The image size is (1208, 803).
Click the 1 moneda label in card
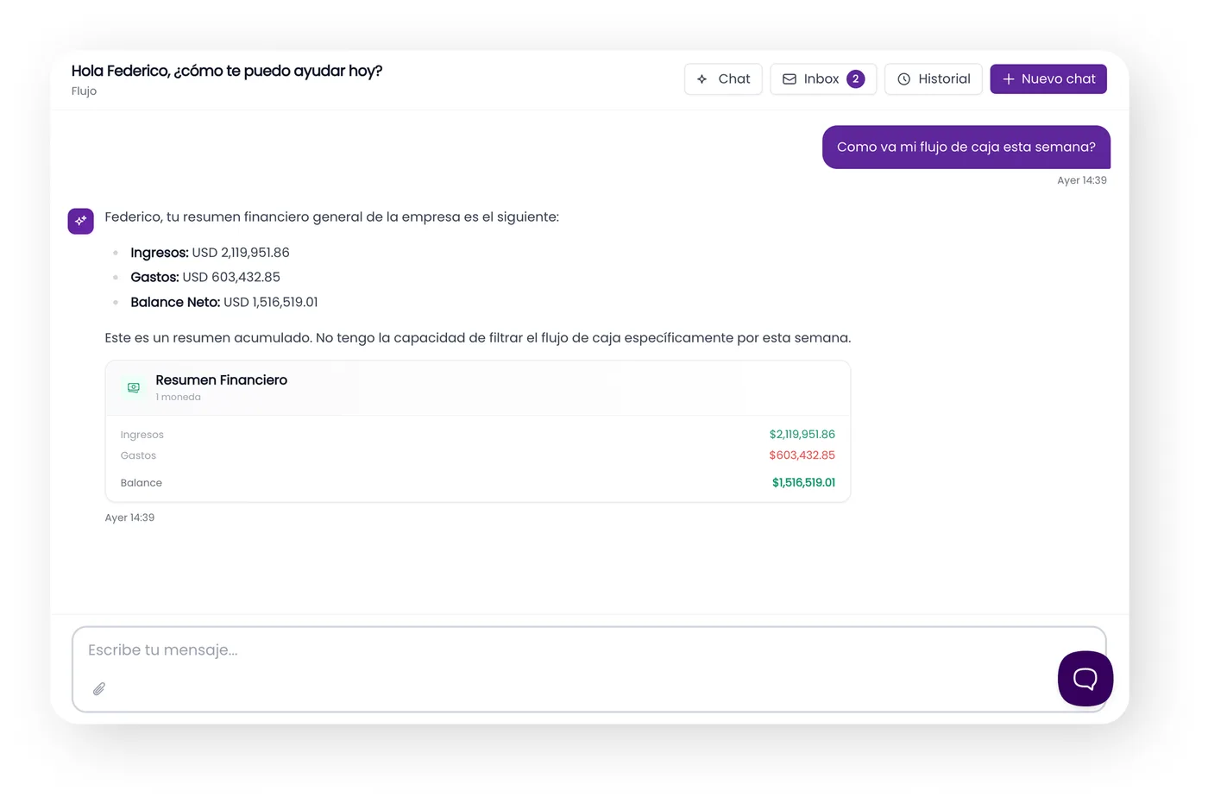(179, 398)
